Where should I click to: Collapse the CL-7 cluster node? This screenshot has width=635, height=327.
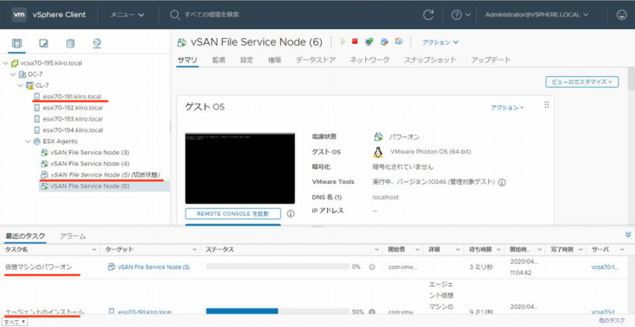(x=21, y=85)
